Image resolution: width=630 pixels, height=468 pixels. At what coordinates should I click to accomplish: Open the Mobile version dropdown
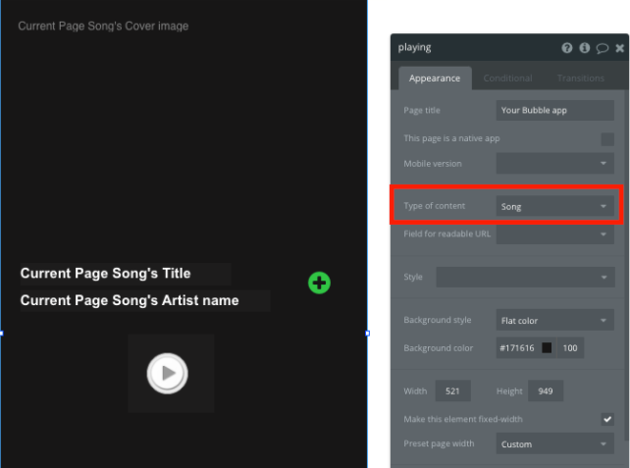point(554,164)
